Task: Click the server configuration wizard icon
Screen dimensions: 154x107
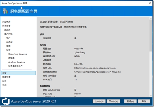Action: click(5, 11)
